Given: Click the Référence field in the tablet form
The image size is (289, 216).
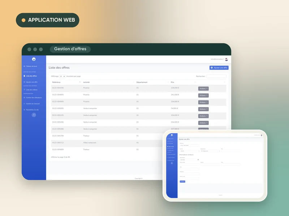Looking at the screenshot, I should 190,145.
